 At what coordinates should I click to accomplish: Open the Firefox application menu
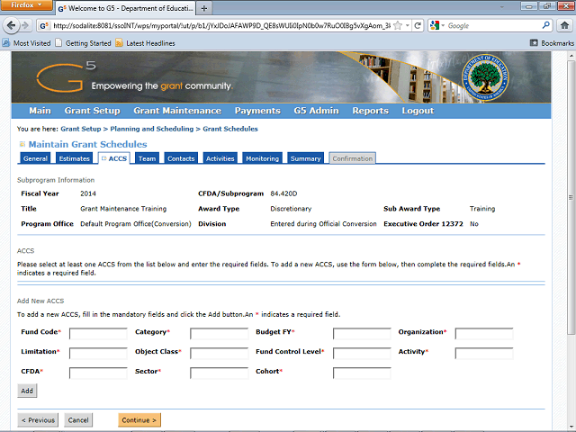tap(26, 5)
